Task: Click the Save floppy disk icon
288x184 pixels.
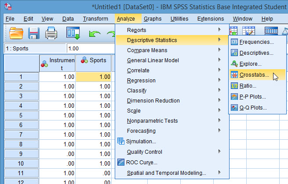Action: 33,33
